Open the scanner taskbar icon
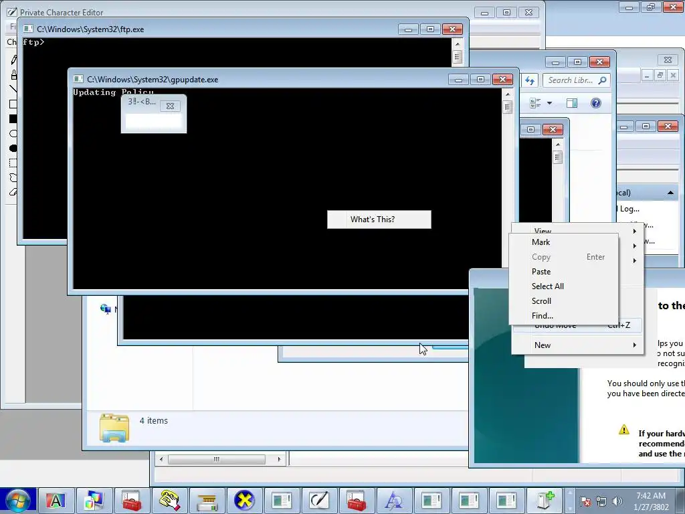The image size is (685, 514). pyautogui.click(x=207, y=501)
